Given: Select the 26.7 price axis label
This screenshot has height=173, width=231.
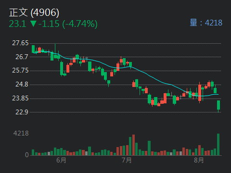Looking at the screenshot, I should pos(22,57).
